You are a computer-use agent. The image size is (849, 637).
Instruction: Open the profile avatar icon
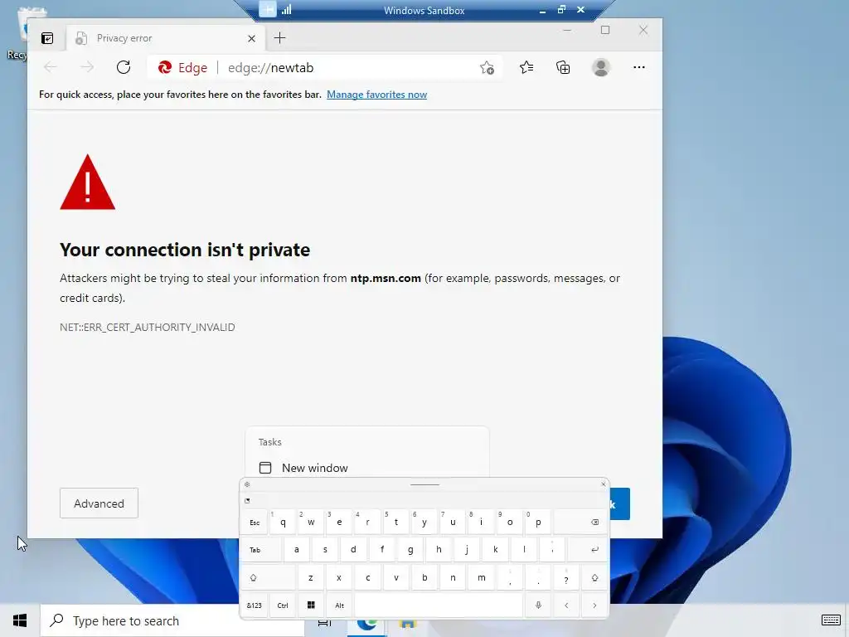[600, 67]
